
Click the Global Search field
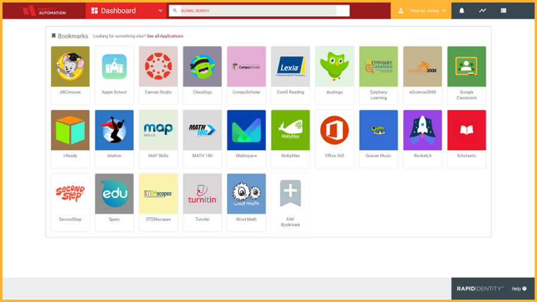pos(259,11)
